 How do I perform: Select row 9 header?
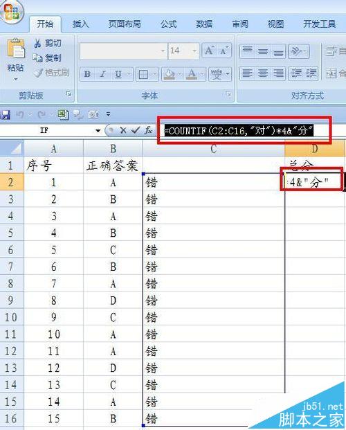click(x=12, y=300)
